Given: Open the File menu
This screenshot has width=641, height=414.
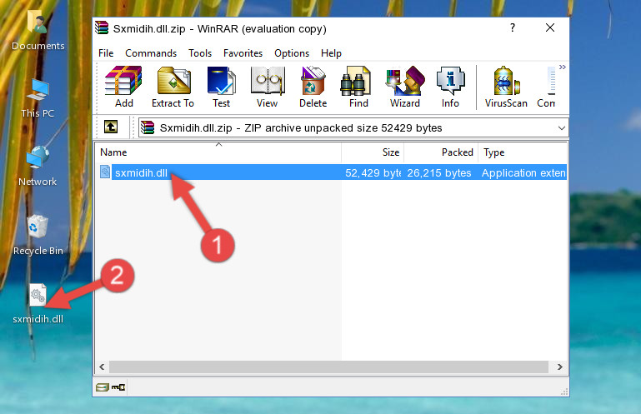Looking at the screenshot, I should 106,53.
